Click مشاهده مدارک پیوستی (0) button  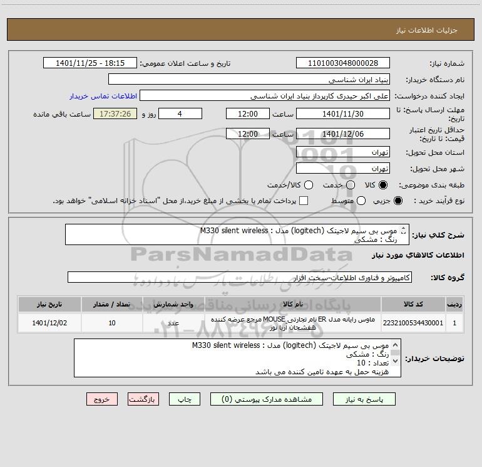tap(267, 399)
